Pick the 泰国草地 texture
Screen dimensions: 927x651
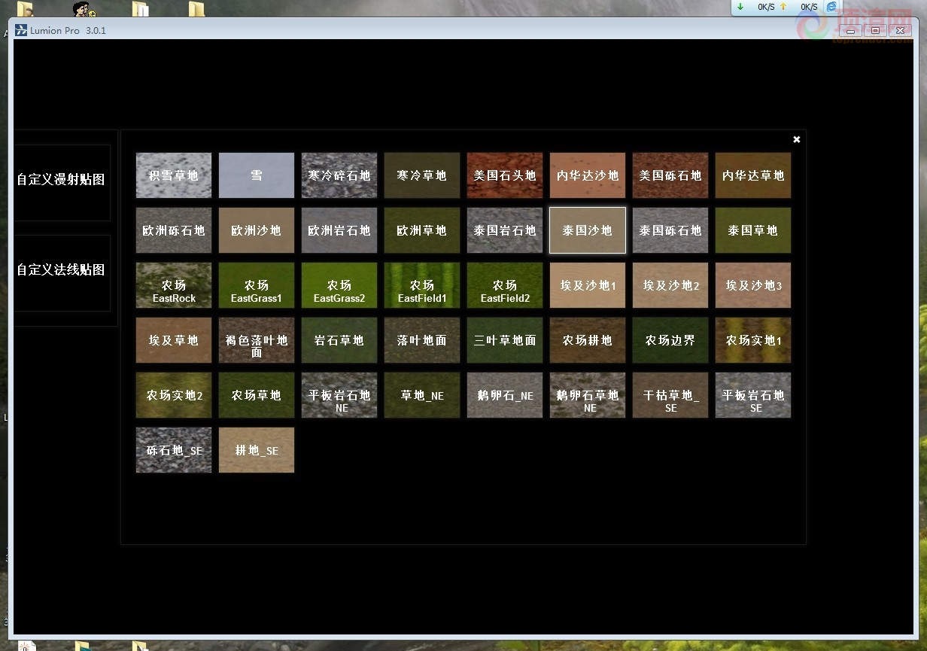753,230
